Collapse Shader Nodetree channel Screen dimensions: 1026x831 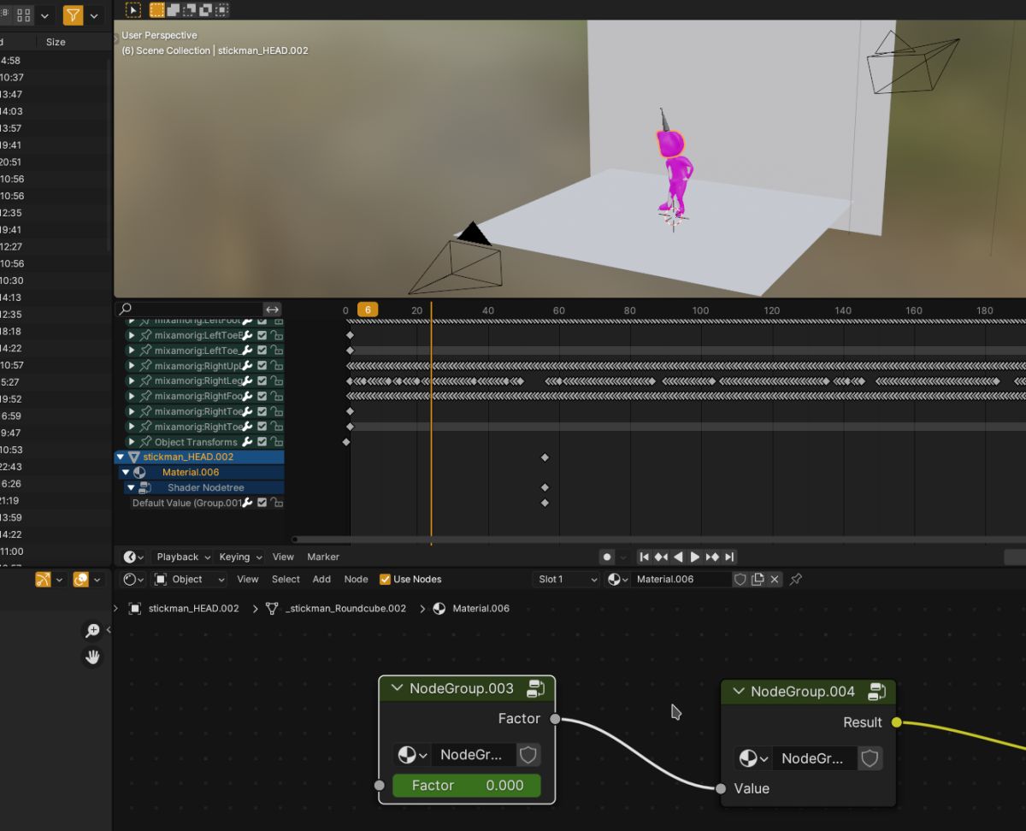pyautogui.click(x=131, y=487)
